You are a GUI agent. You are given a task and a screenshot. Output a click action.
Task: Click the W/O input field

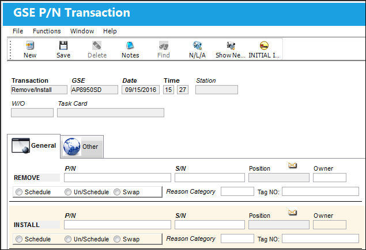point(32,113)
